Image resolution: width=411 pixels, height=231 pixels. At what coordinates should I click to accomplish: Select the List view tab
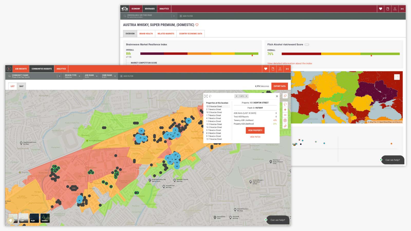click(13, 86)
